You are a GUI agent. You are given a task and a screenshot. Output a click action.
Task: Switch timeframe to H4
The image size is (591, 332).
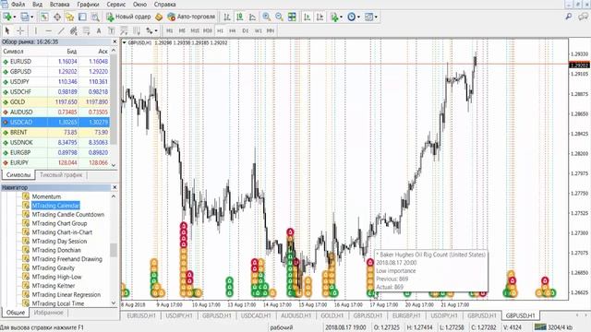click(x=233, y=30)
